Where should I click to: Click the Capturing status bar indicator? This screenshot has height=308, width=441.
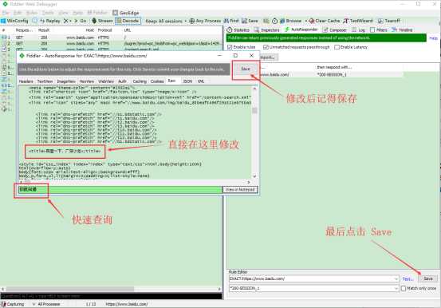pos(13,304)
